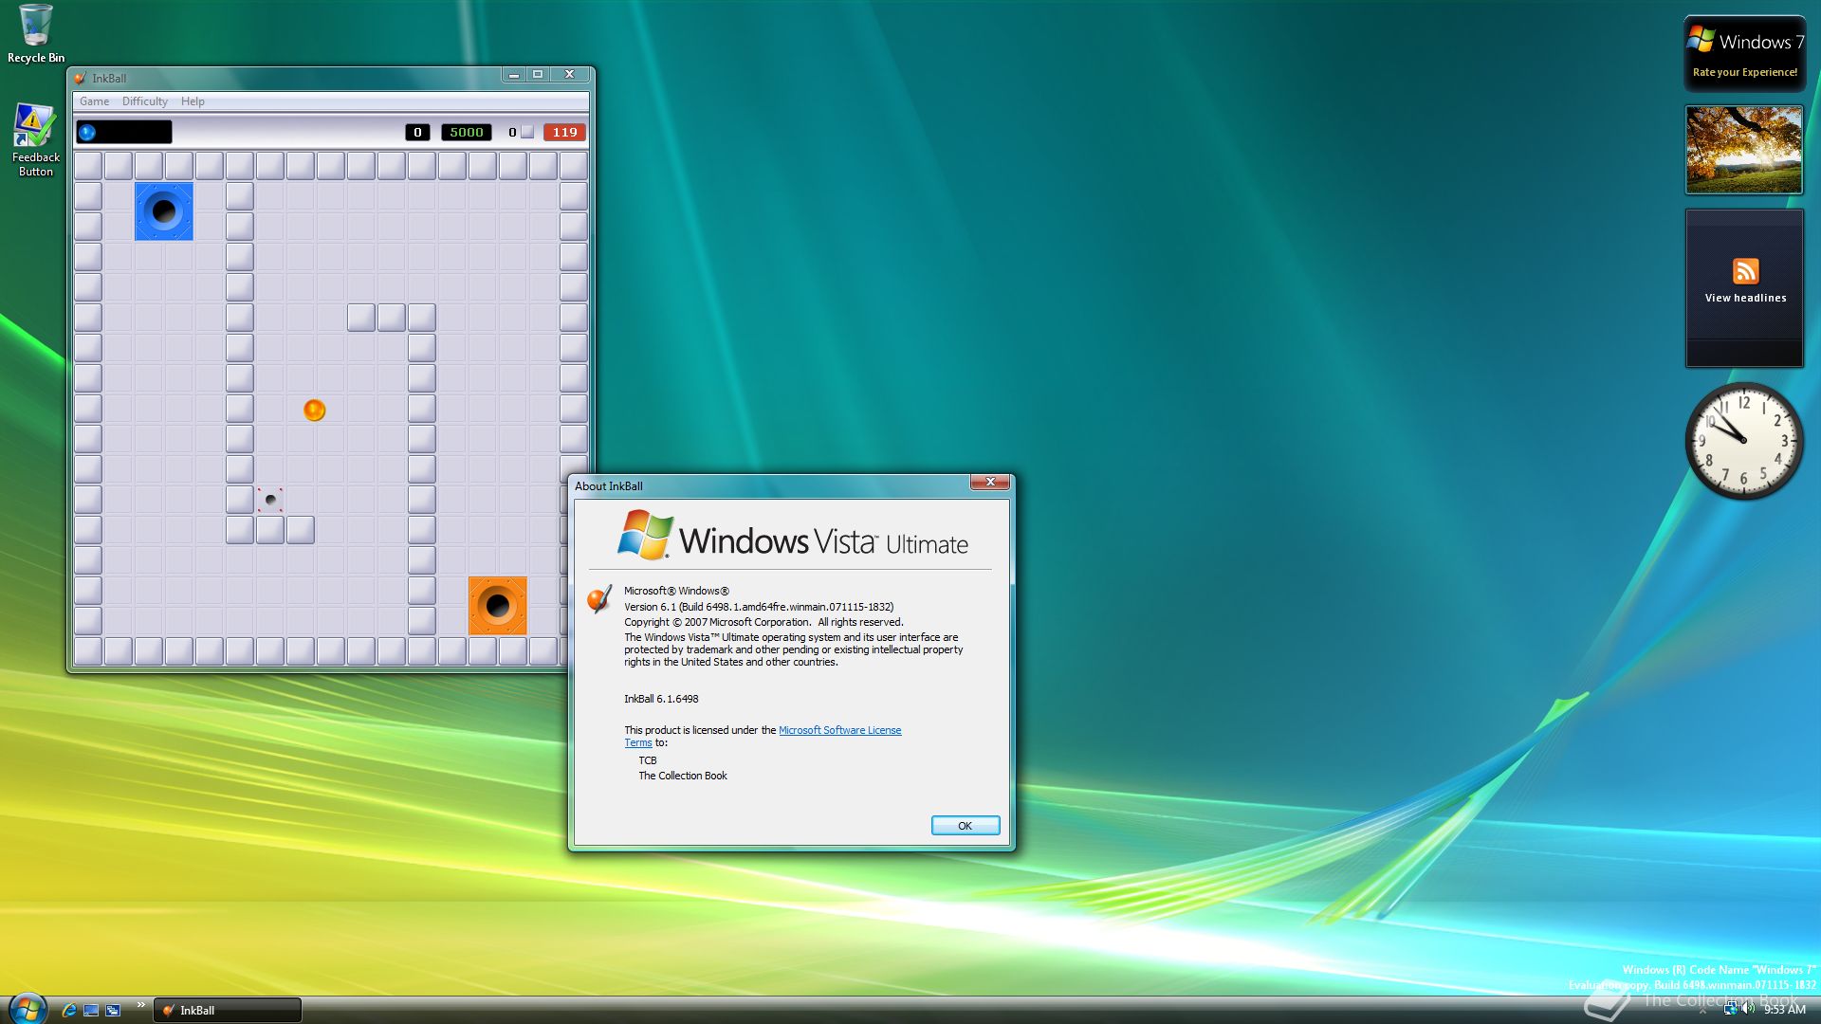
Task: Click the 'TCB' licensee name text
Action: [648, 760]
